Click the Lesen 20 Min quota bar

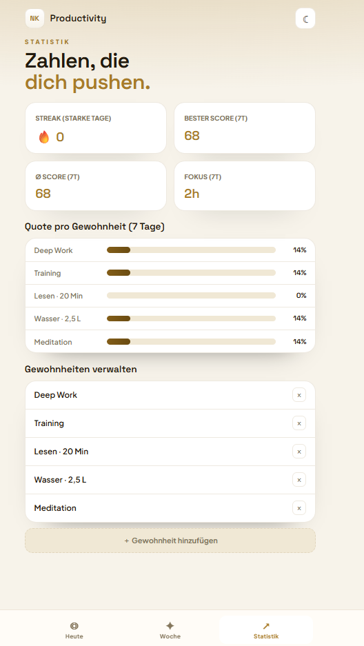point(191,295)
